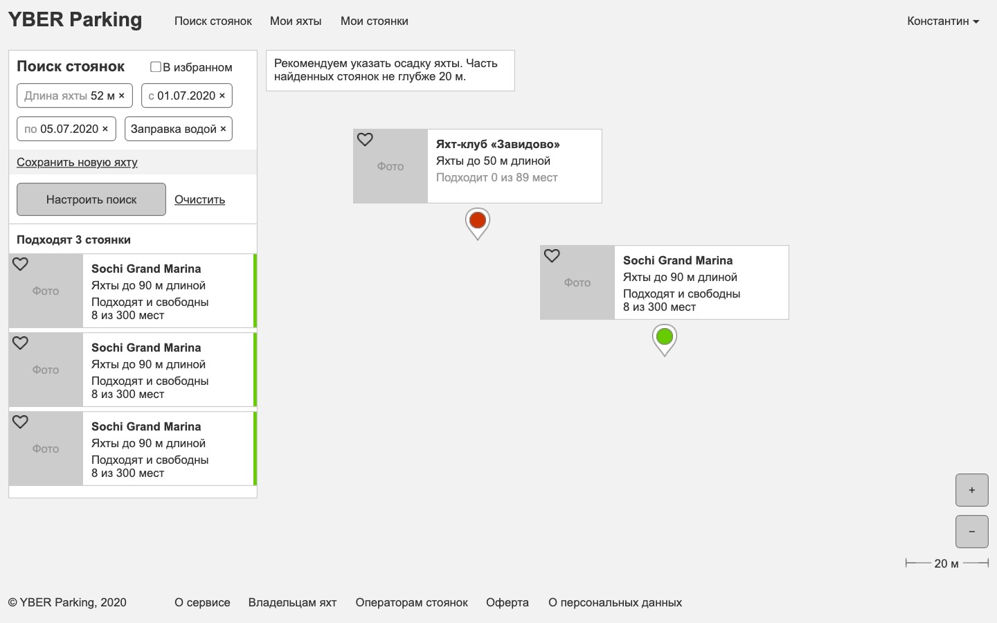Click heart on second Sochi Grand Marina listing
The height and width of the screenshot is (623, 997).
[21, 343]
